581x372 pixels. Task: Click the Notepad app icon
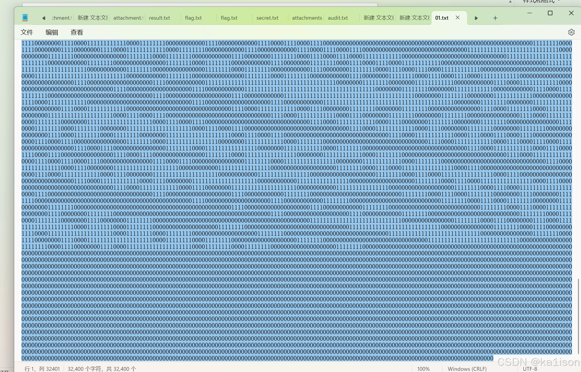[x=25, y=18]
